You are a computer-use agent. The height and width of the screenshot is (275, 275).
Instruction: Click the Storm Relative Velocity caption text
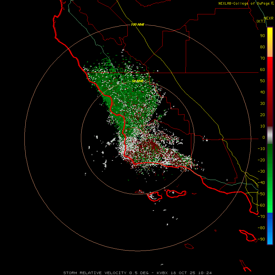click(x=137, y=273)
